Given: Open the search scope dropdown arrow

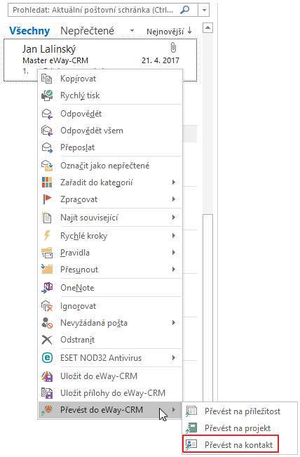Looking at the screenshot, I should pyautogui.click(x=204, y=11).
